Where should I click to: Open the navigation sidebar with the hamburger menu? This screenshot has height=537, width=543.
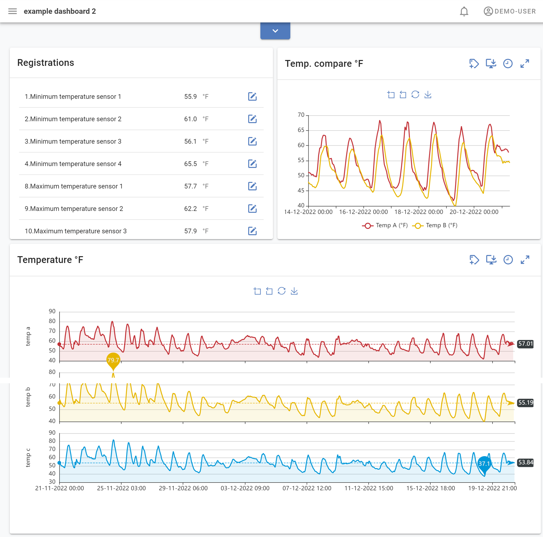12,11
